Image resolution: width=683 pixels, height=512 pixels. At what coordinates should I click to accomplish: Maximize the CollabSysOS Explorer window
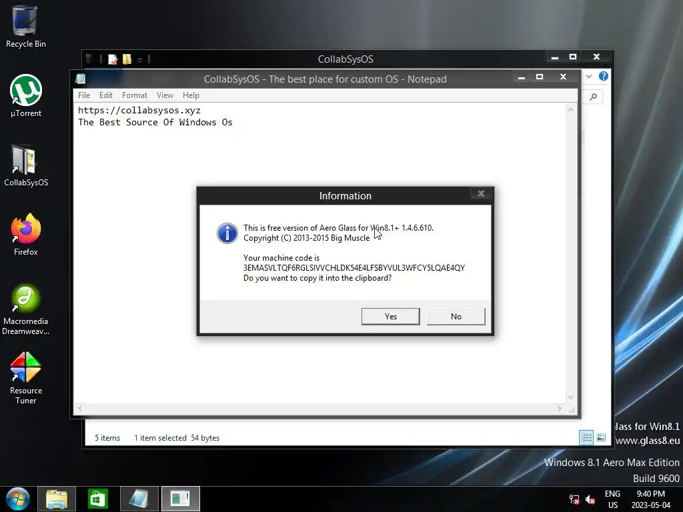click(x=573, y=57)
